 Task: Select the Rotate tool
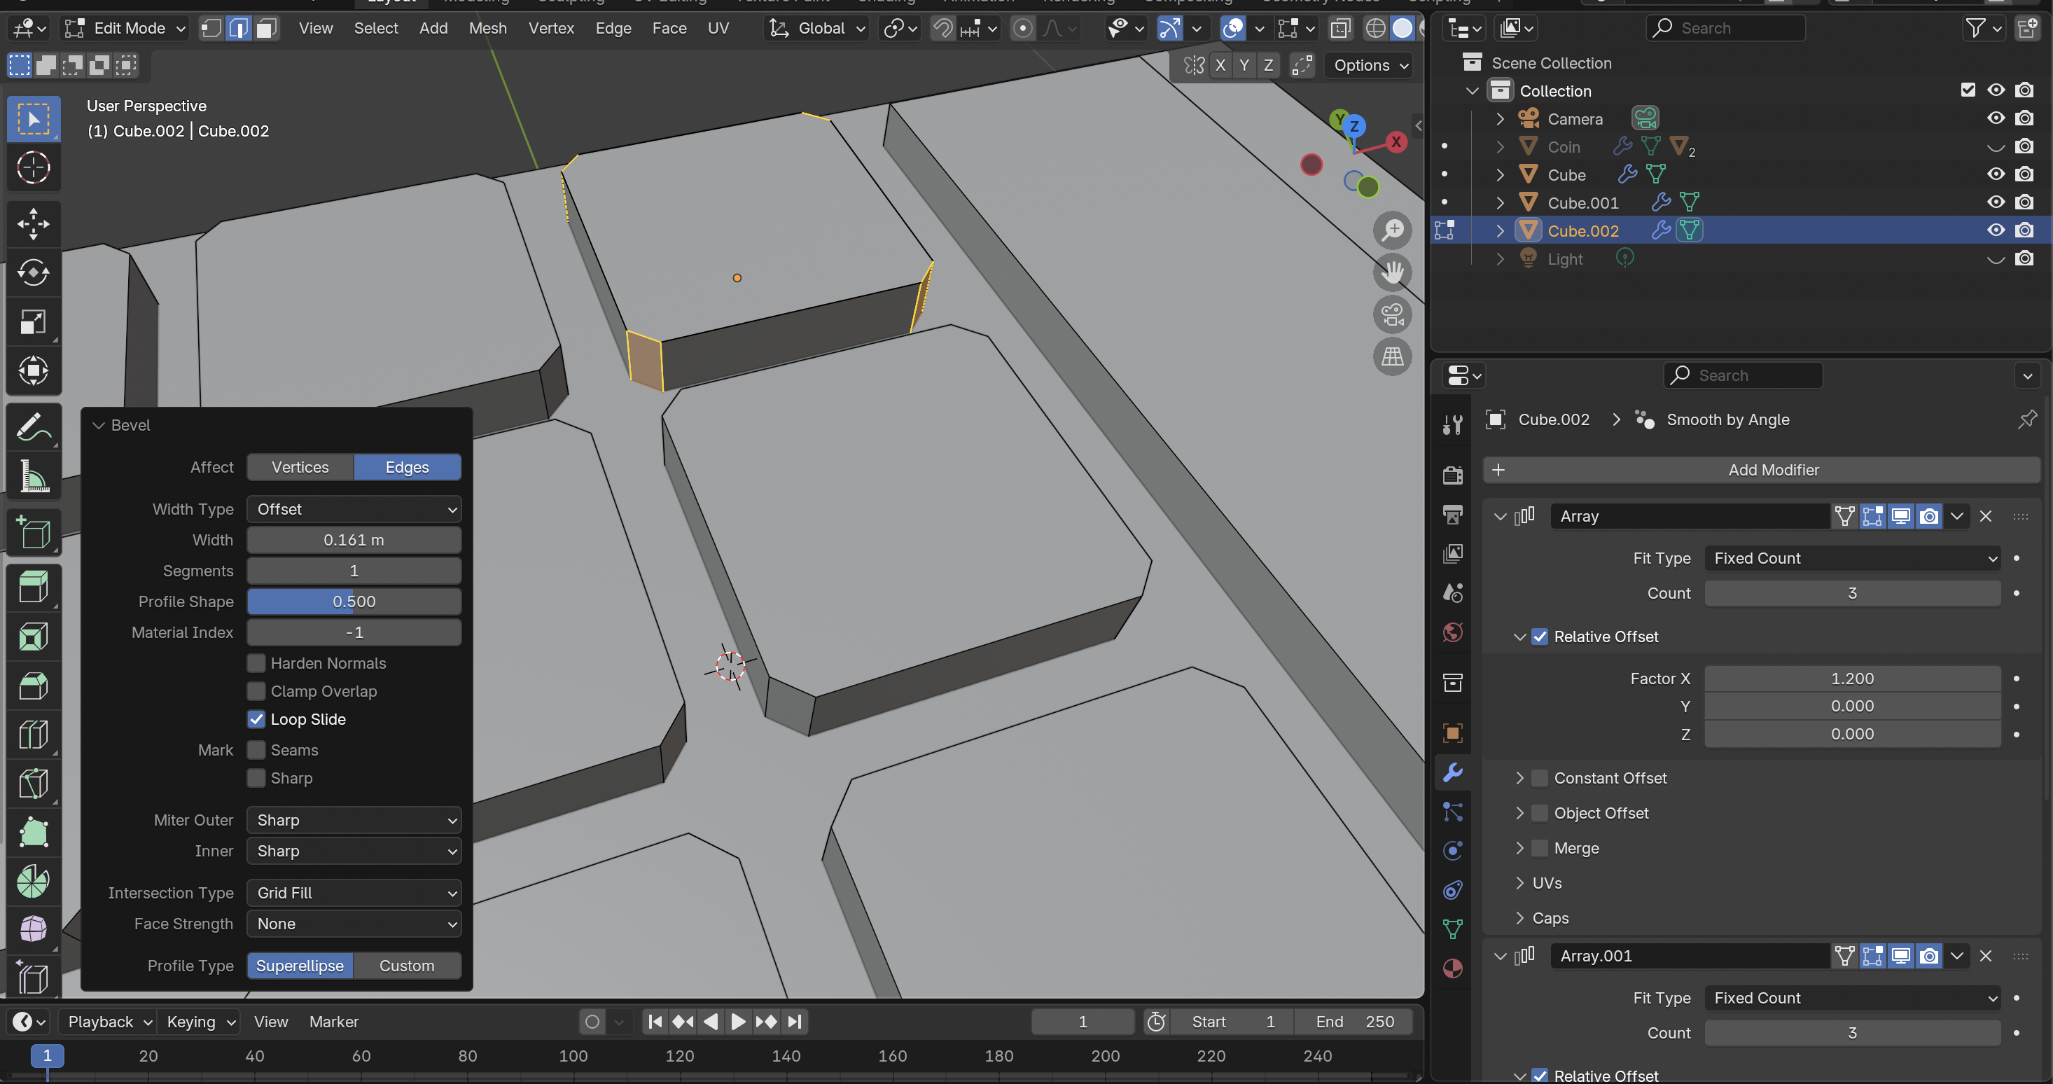click(33, 272)
